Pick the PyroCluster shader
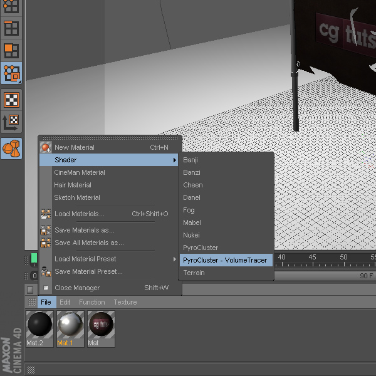This screenshot has width=376, height=376. coord(226,248)
